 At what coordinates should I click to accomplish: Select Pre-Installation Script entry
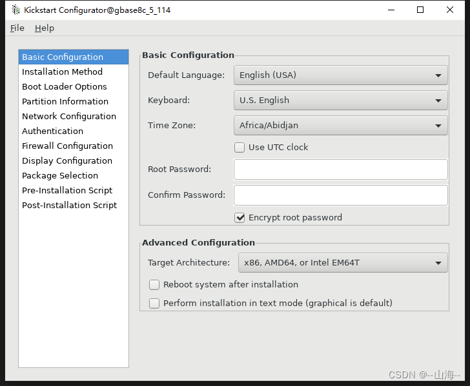(x=74, y=190)
